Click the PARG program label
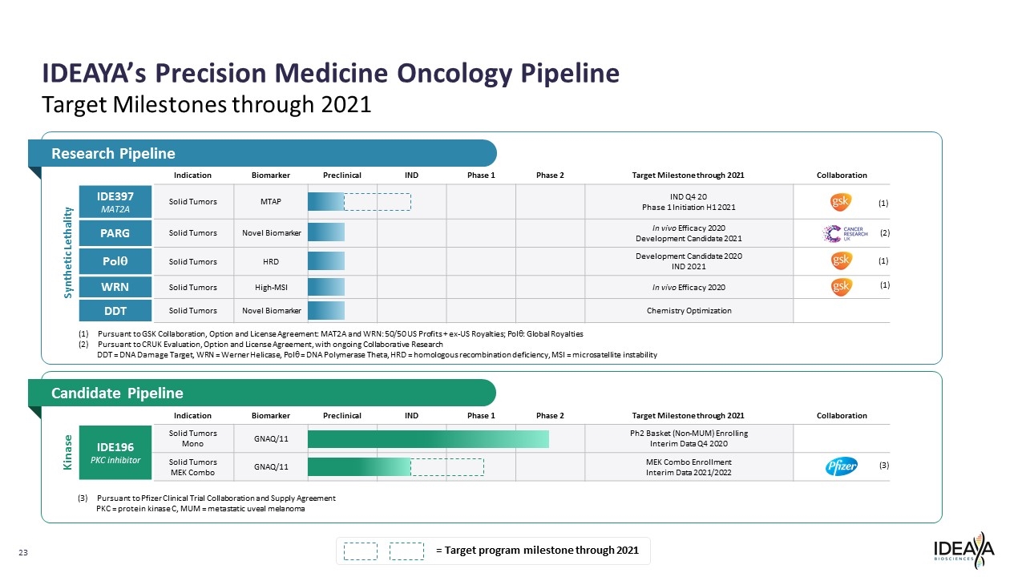Screen dimensions: 1026x577 115,233
